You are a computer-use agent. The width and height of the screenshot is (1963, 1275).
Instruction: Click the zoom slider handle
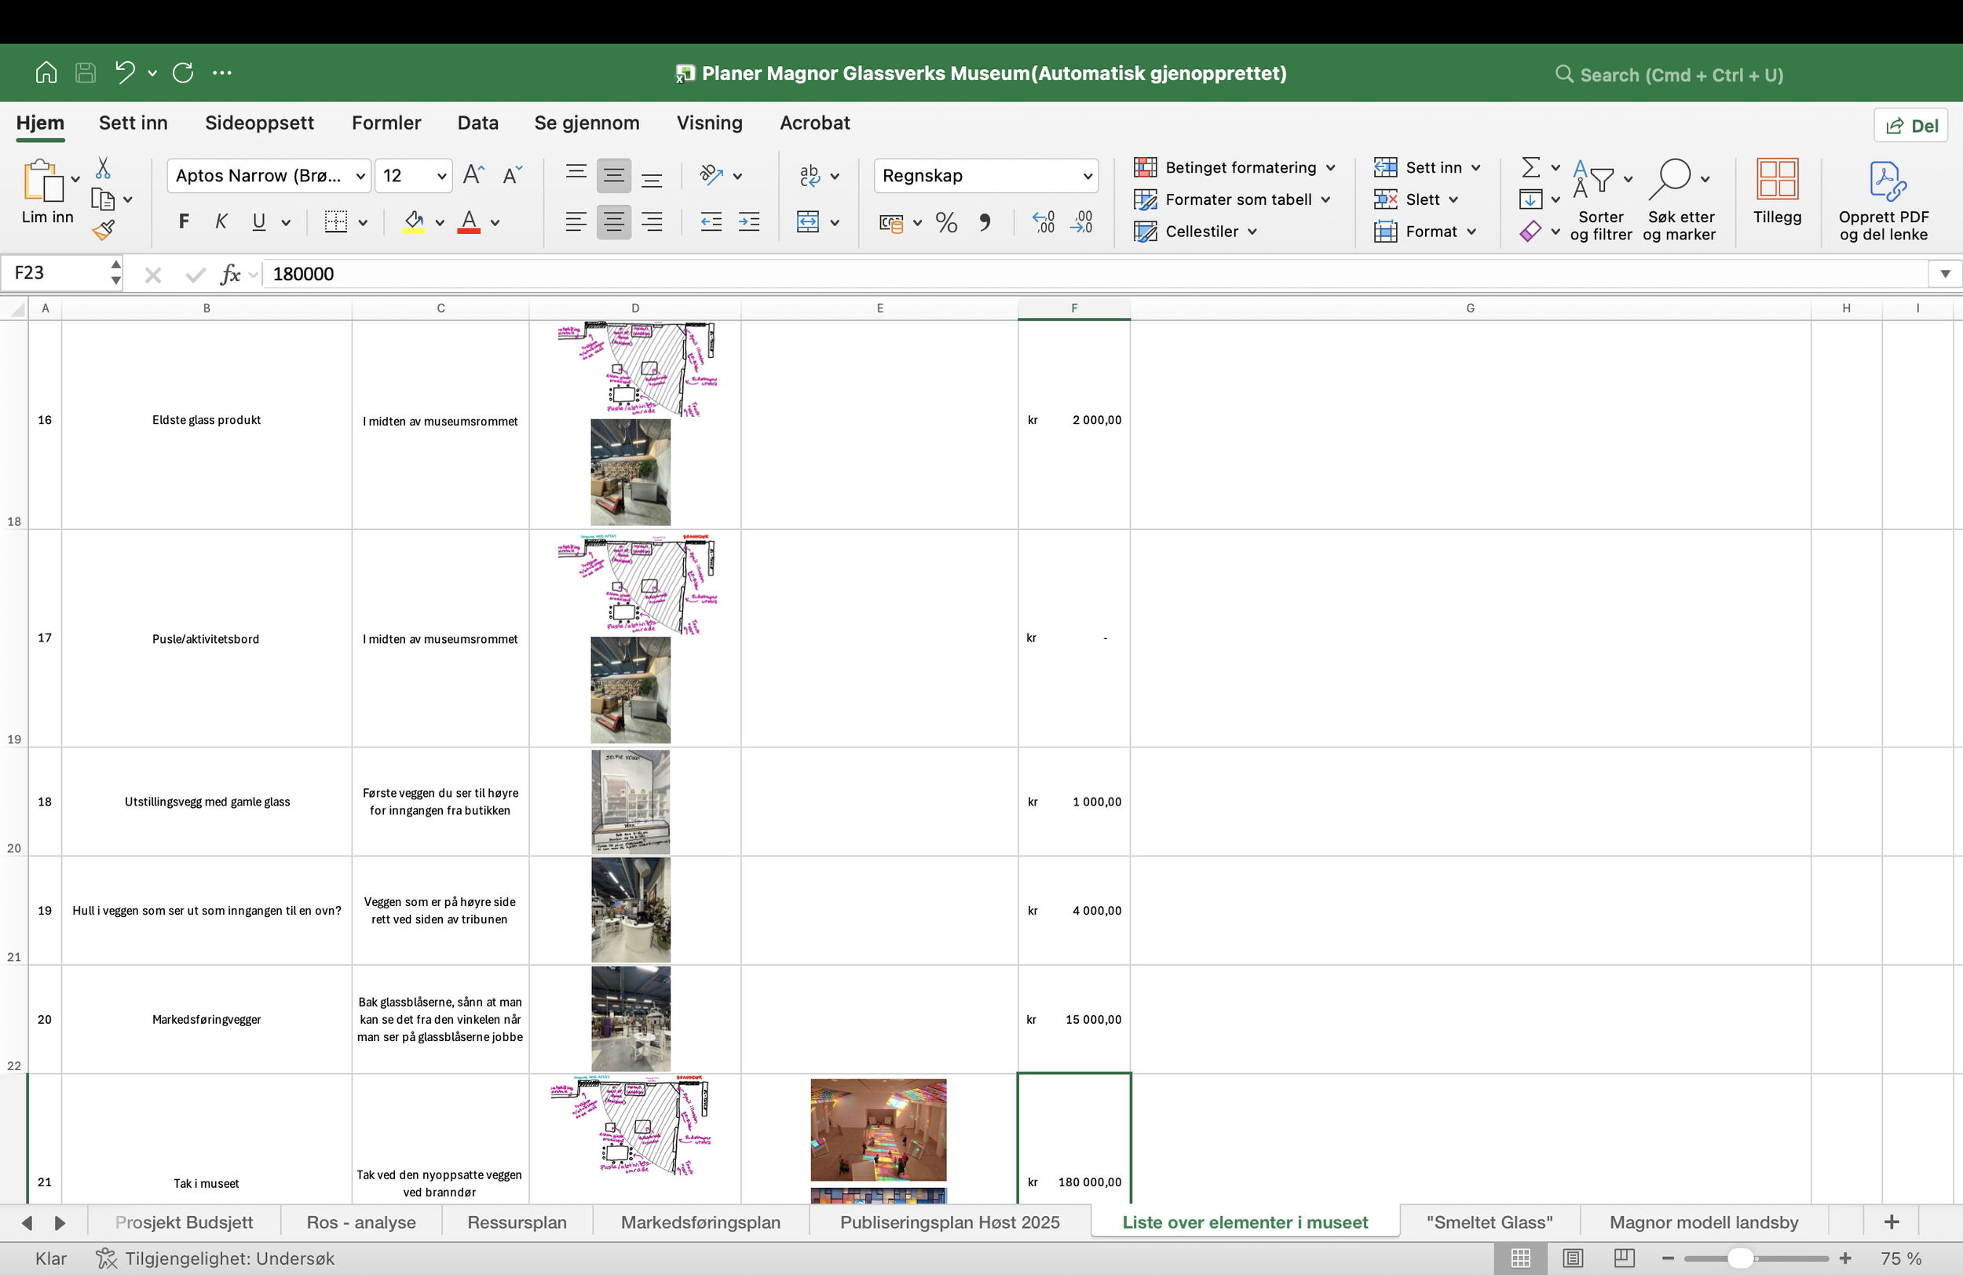[x=1739, y=1258]
